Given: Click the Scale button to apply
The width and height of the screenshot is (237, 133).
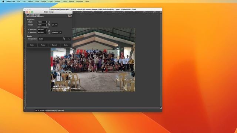Looking at the screenshot, I should tap(66, 45).
